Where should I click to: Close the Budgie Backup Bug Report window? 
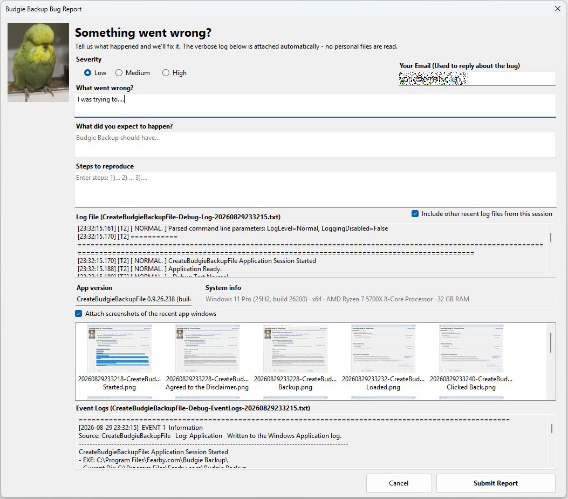tap(558, 9)
